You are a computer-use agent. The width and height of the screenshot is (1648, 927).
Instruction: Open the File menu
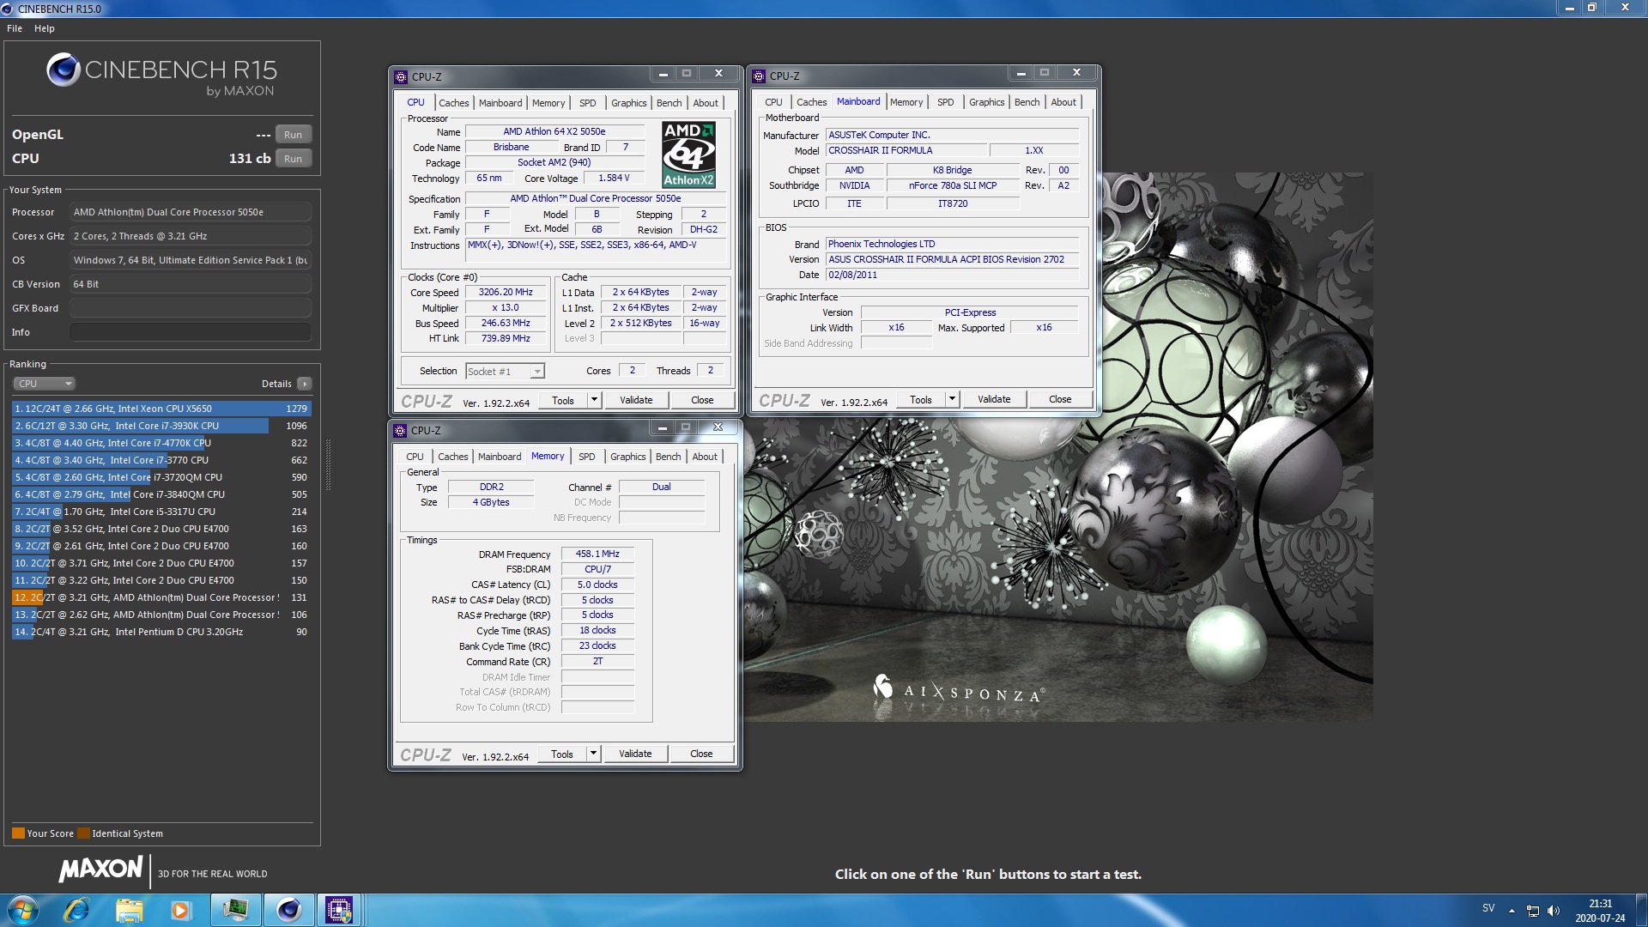(x=15, y=28)
